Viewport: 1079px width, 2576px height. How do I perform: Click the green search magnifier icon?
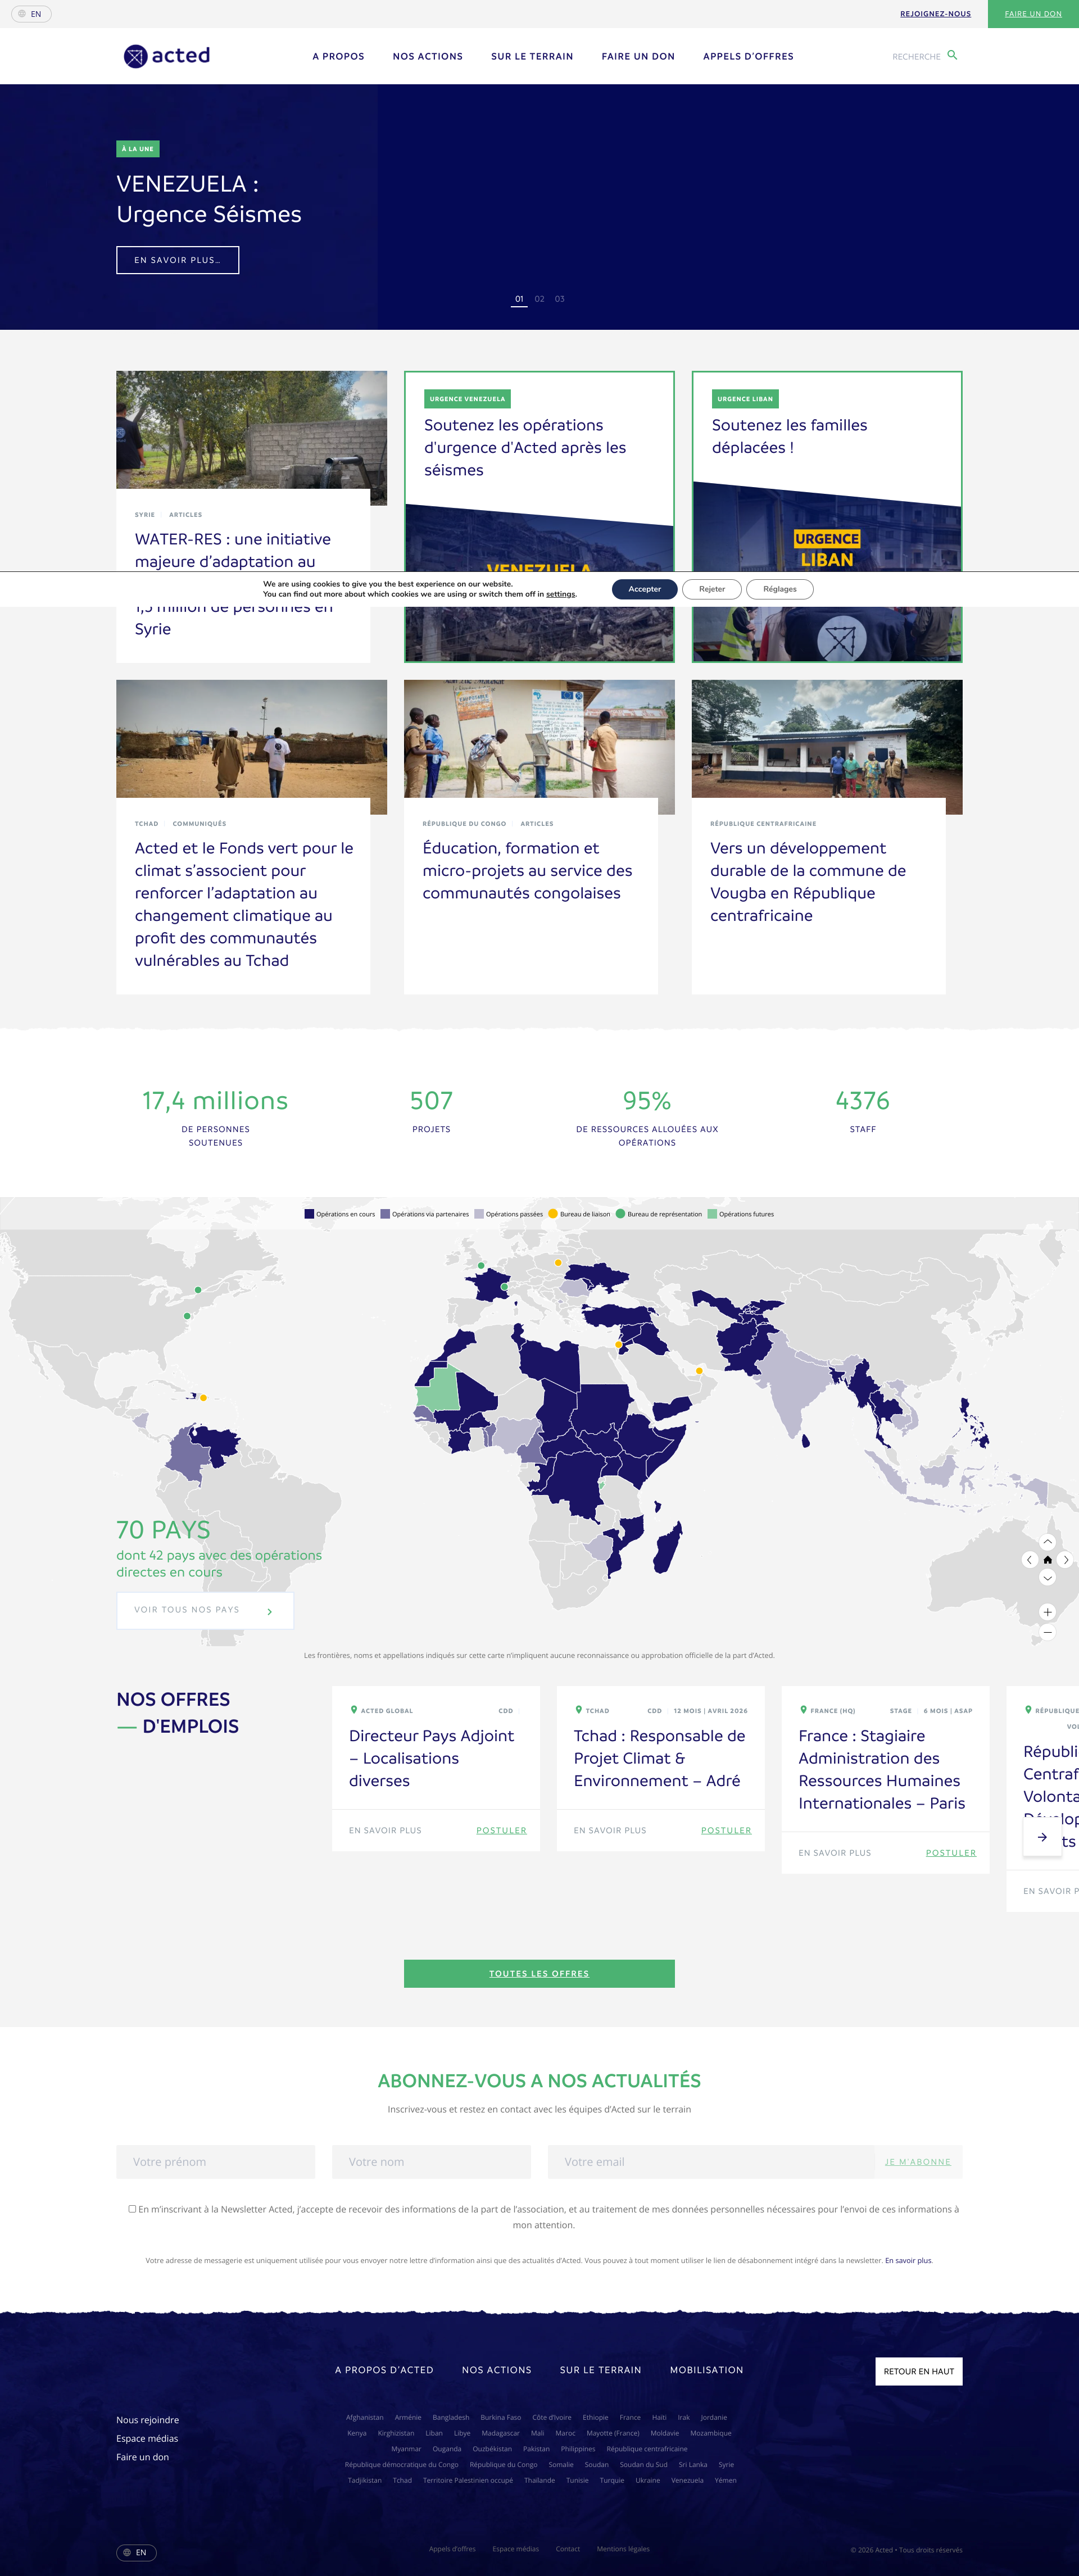coord(952,55)
